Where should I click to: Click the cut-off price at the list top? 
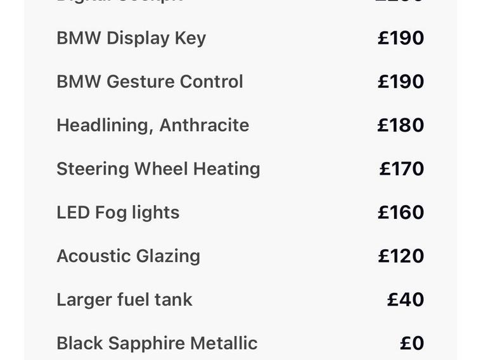pos(401,2)
